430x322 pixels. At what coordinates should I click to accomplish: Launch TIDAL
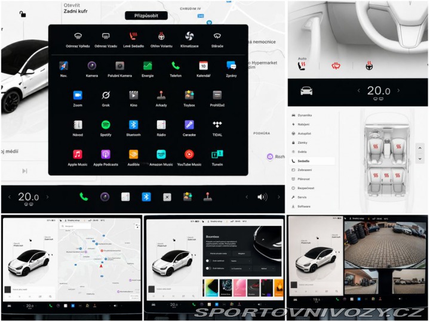point(217,125)
